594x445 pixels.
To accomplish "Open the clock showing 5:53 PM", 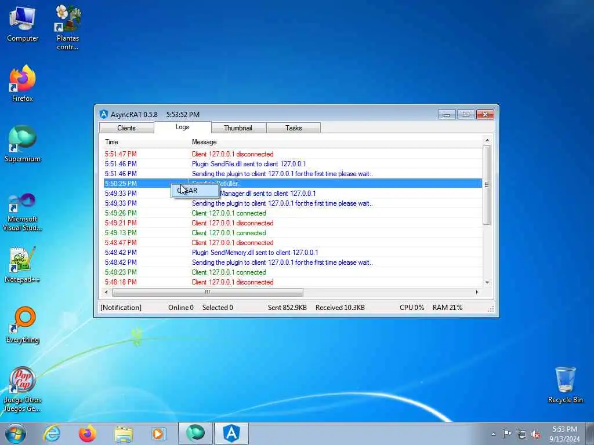I will (564, 434).
